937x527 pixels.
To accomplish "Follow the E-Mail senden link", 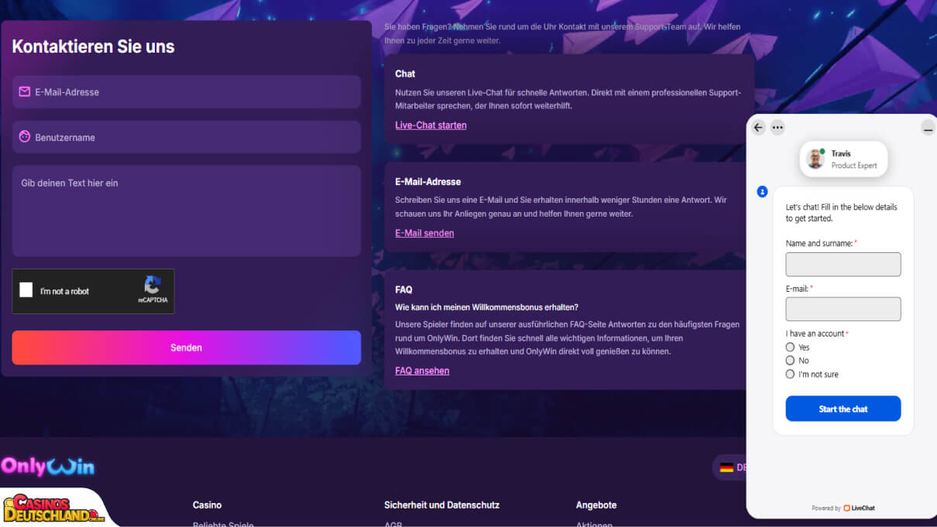I will tap(424, 233).
